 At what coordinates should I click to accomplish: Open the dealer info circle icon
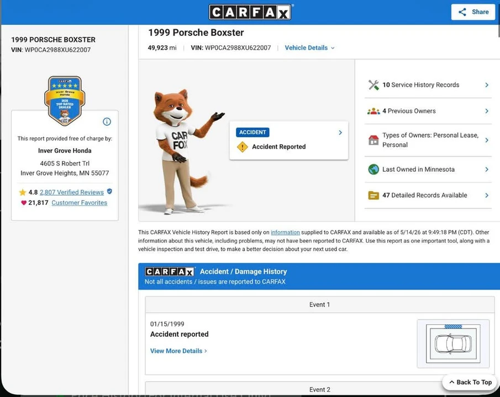pyautogui.click(x=107, y=122)
